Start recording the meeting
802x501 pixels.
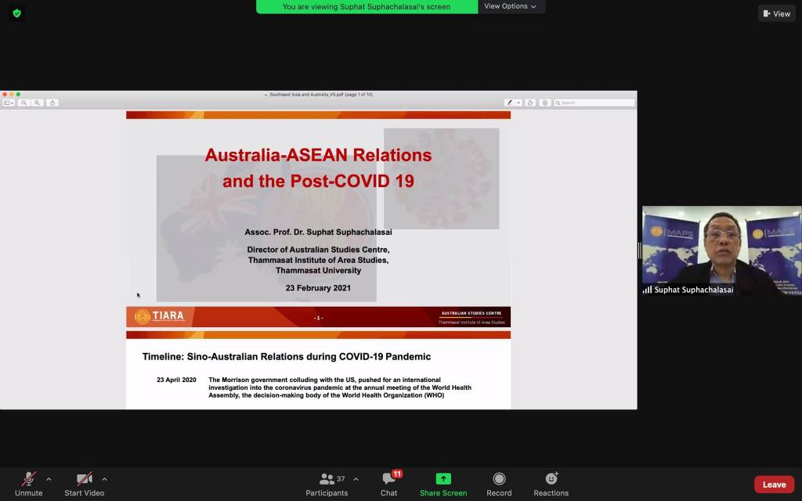[x=499, y=484]
